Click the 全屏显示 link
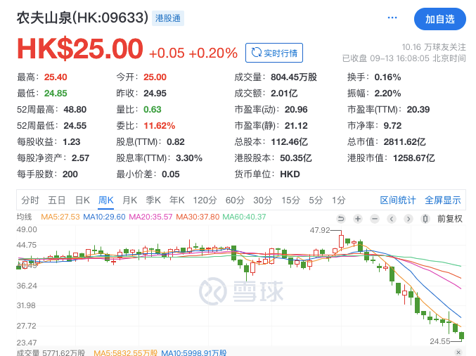476x356 pixels. (443, 201)
